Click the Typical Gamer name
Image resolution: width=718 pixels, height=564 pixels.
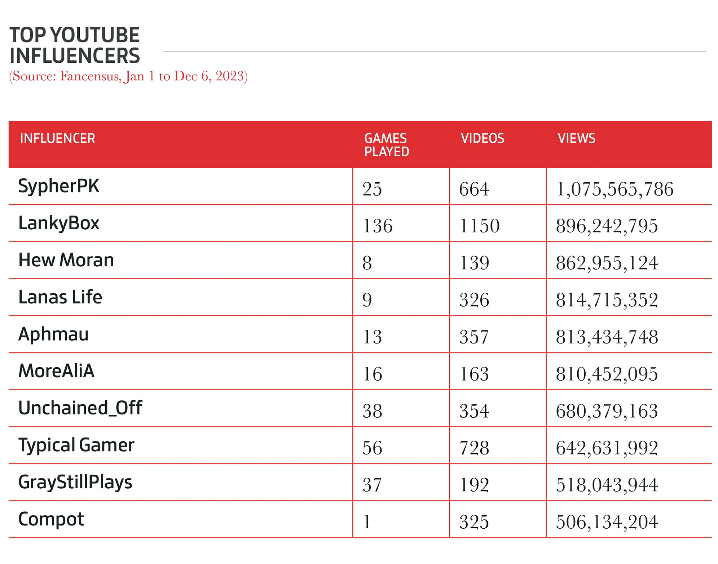click(x=76, y=445)
